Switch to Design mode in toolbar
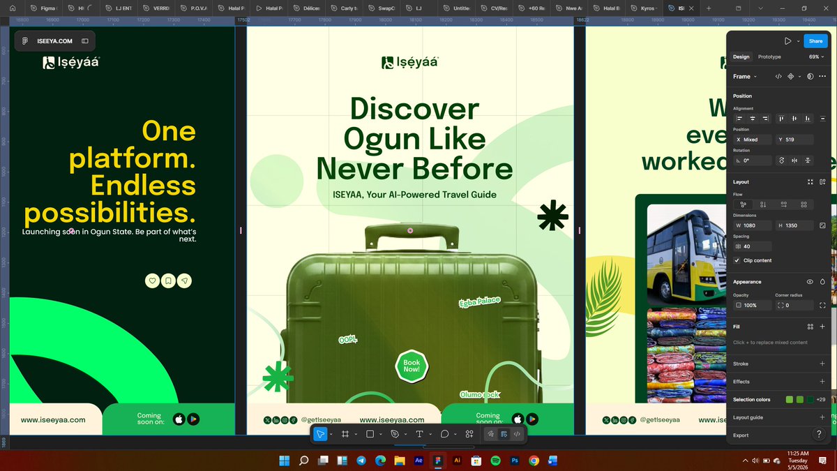This screenshot has width=837, height=471. tap(504, 434)
